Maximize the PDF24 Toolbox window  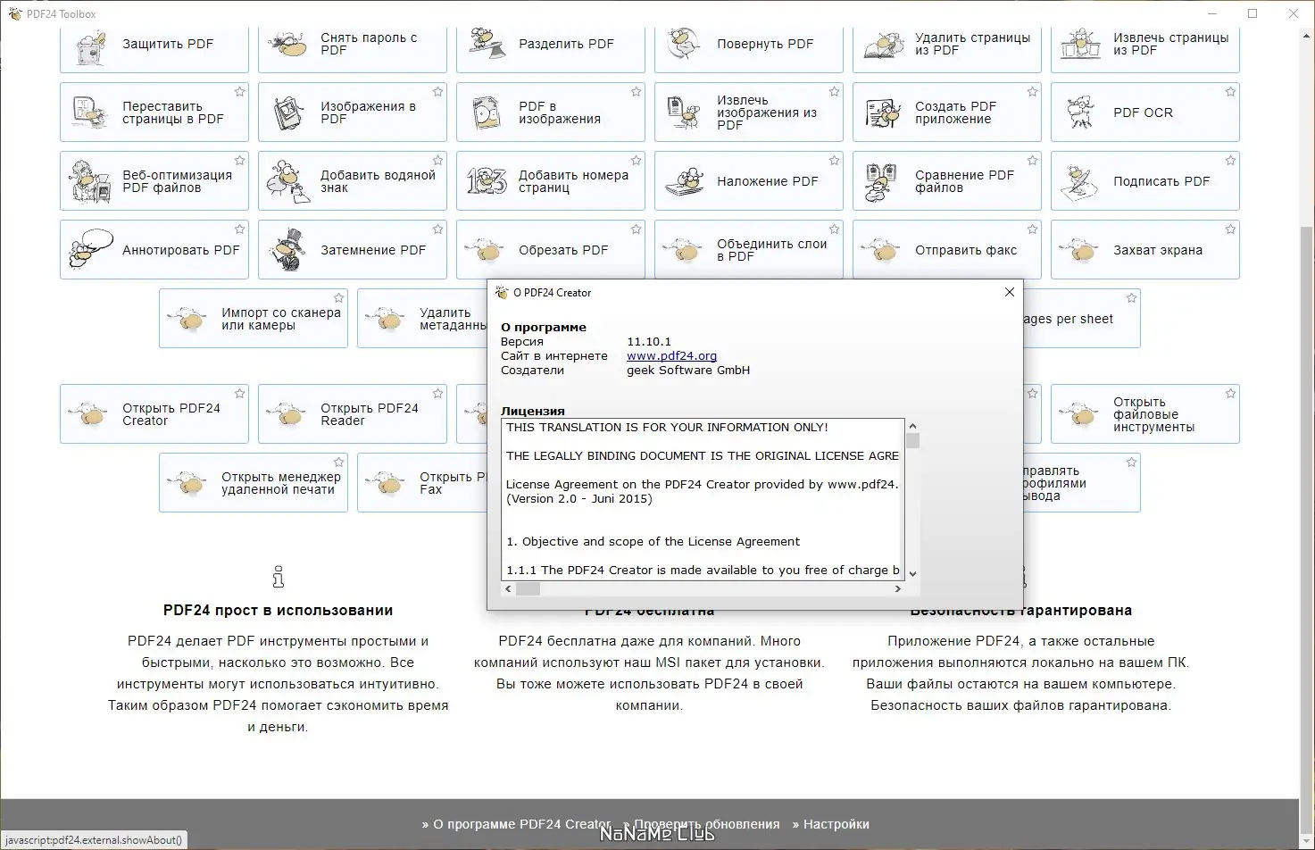[x=1253, y=13]
